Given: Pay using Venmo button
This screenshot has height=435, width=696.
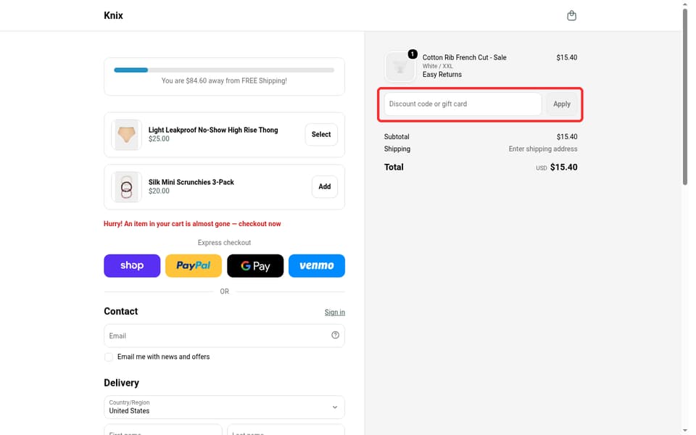Looking at the screenshot, I should pos(317,266).
